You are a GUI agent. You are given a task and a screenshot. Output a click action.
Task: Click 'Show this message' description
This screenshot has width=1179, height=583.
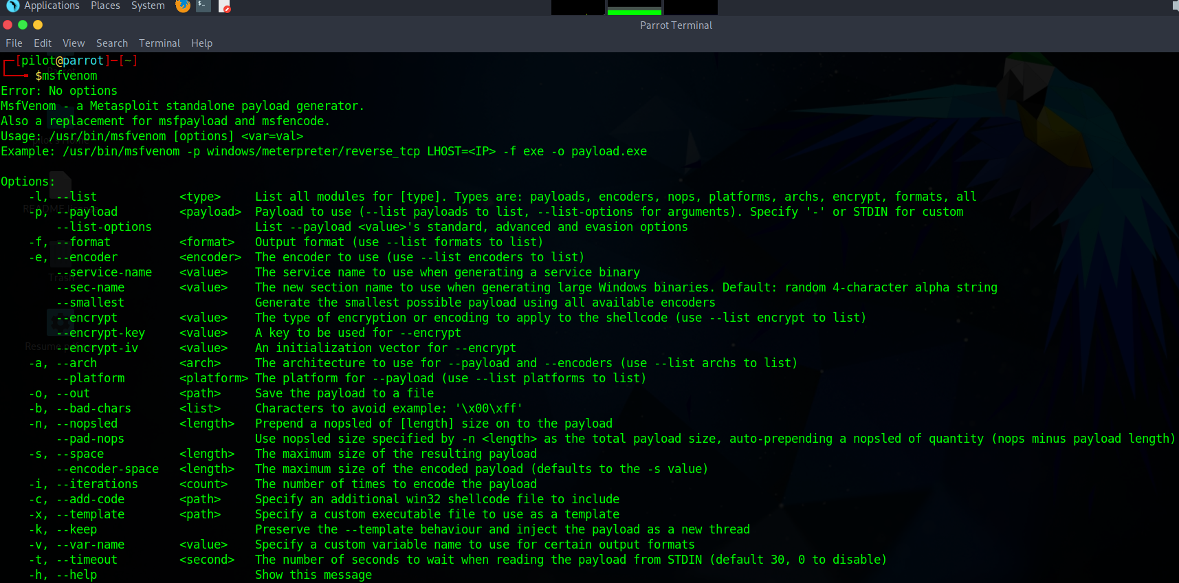click(313, 575)
